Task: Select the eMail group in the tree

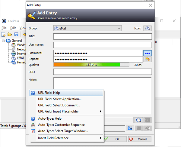Action: 20,58
